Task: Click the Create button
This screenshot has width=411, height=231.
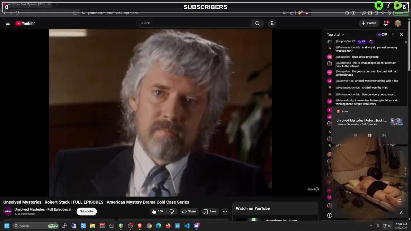Action: point(369,23)
